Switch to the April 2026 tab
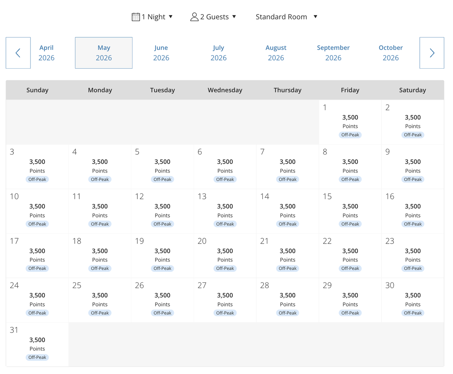 (46, 53)
